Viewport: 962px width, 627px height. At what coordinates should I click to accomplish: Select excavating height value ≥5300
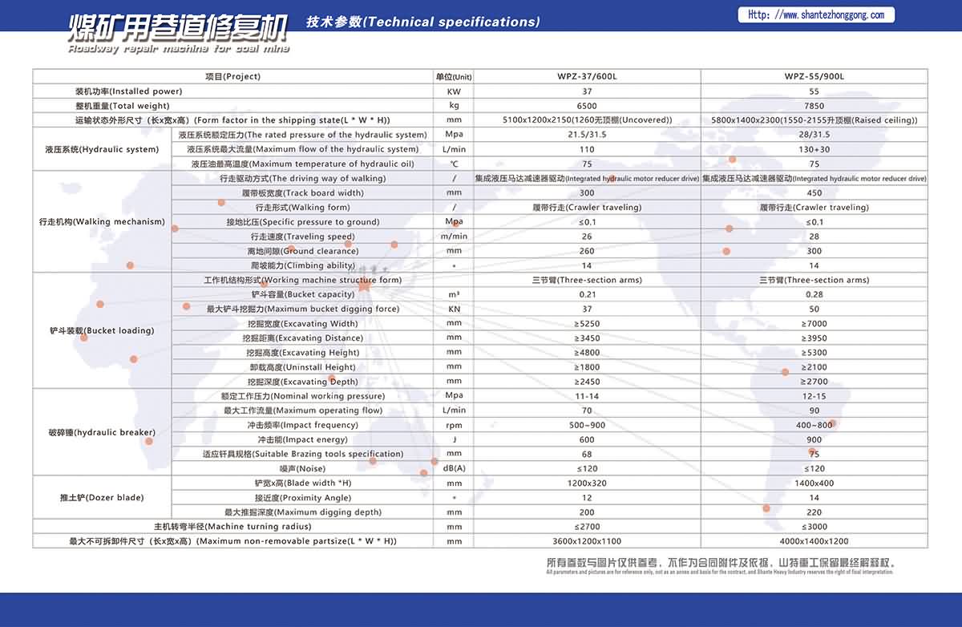coord(814,353)
